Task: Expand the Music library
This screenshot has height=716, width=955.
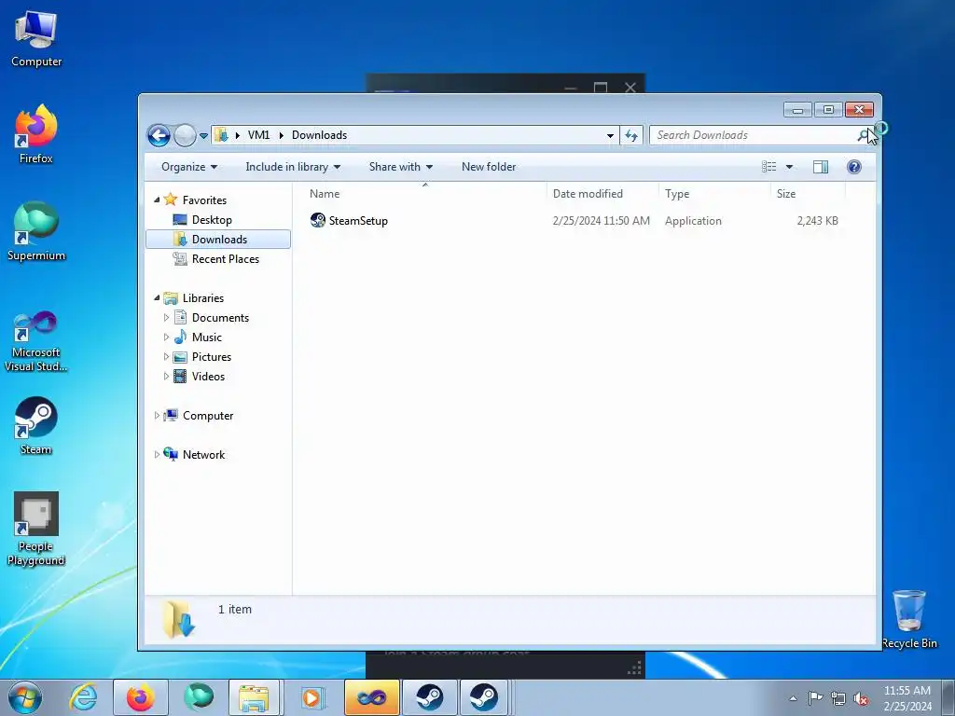Action: point(166,337)
